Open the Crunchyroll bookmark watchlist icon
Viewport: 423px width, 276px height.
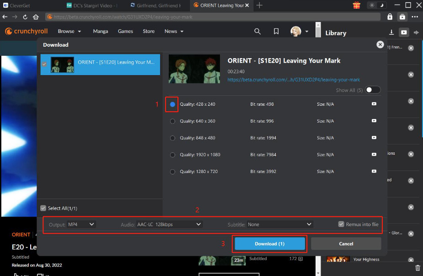(276, 31)
